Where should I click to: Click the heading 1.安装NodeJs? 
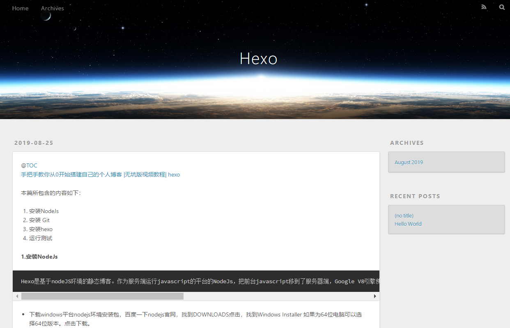point(39,257)
